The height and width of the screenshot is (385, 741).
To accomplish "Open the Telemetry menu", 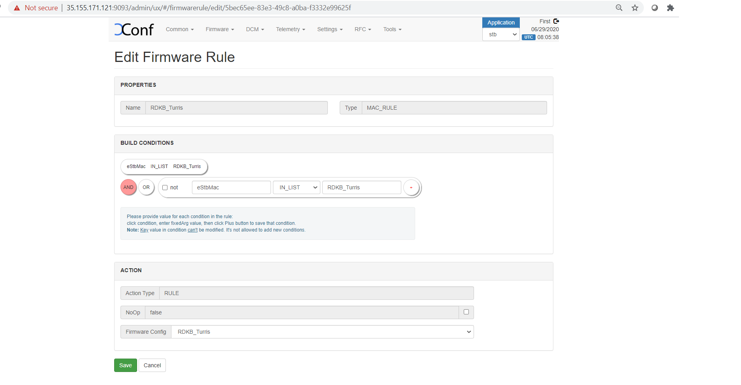I will click(x=290, y=30).
